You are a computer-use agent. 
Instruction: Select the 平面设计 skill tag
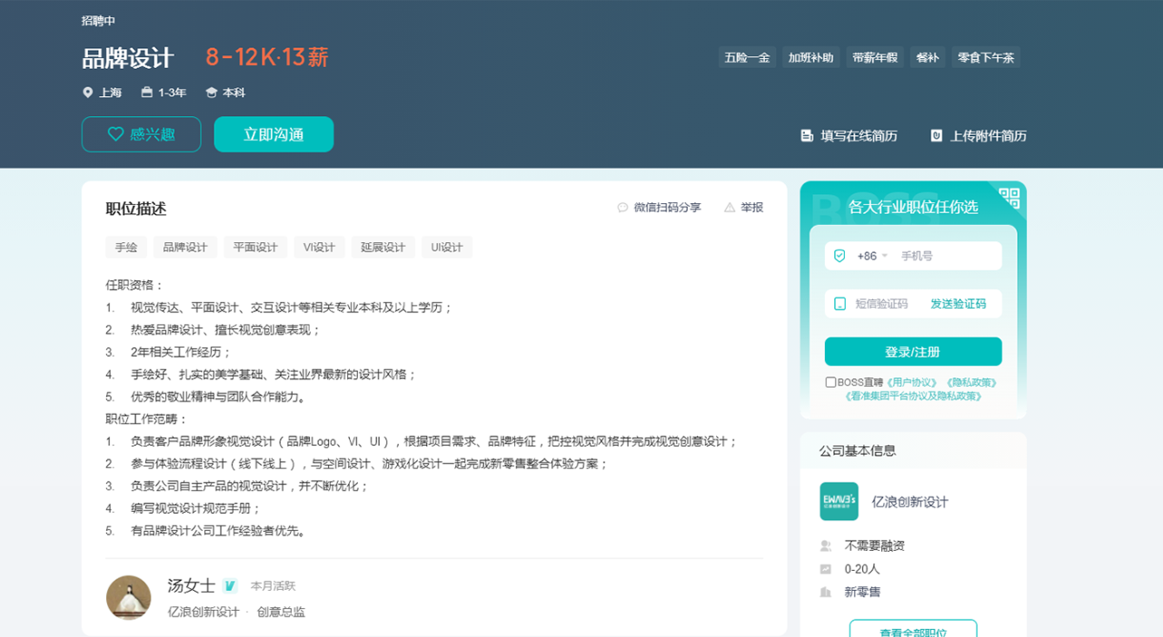coord(255,248)
